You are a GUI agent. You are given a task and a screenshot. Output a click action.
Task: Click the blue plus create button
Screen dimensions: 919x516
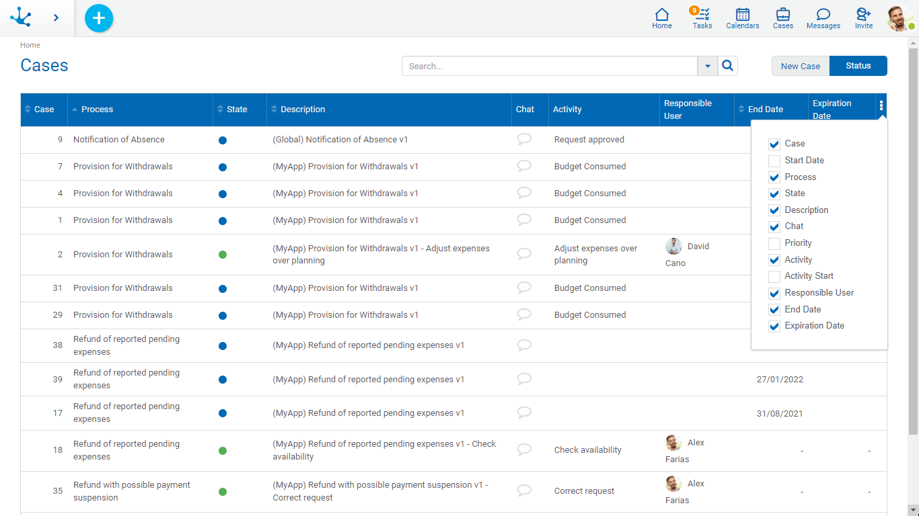click(x=99, y=18)
